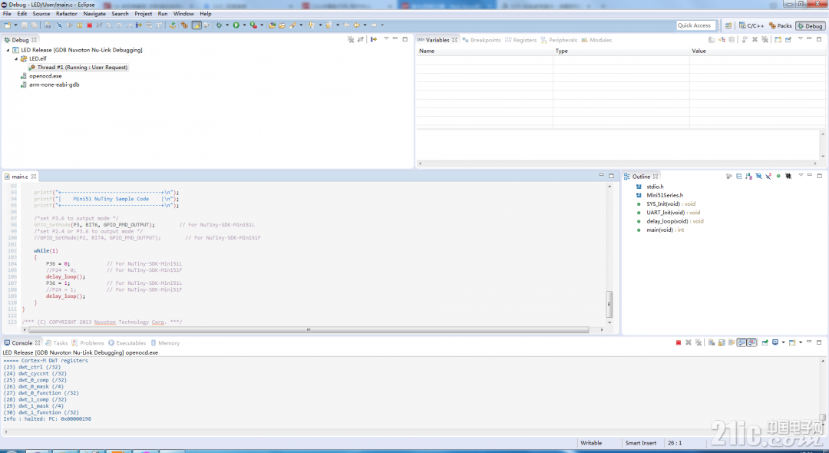
Task: Open the Modules tab
Action: pyautogui.click(x=596, y=40)
